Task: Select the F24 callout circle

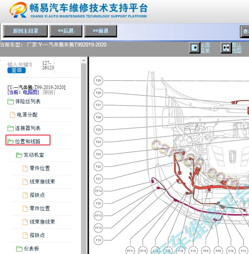Action: 98,142
